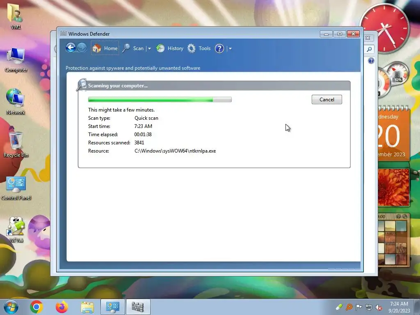Open the Tools gear menu
Image resolution: width=420 pixels, height=315 pixels.
pos(199,48)
